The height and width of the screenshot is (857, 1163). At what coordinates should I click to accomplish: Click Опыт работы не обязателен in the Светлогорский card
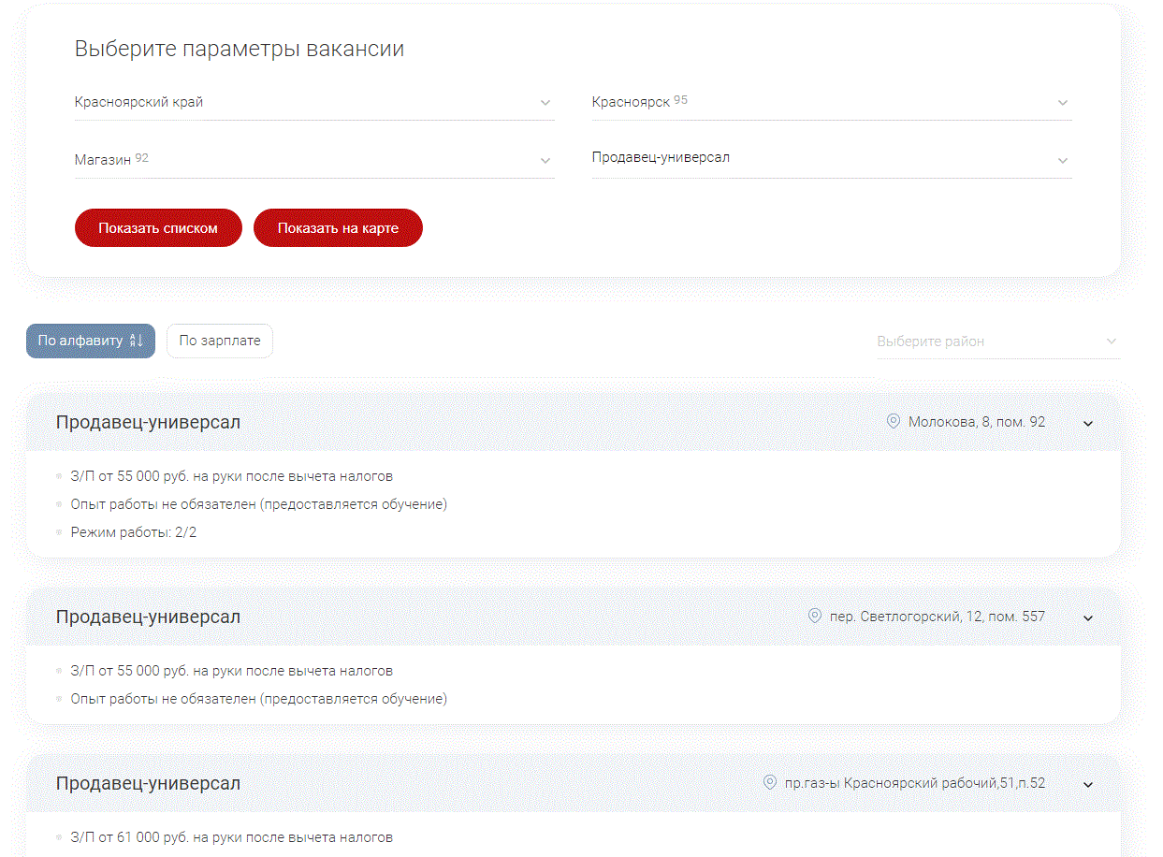tap(259, 699)
